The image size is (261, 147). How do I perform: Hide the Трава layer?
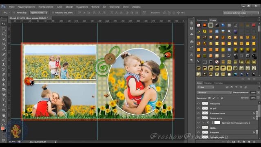click(199, 128)
